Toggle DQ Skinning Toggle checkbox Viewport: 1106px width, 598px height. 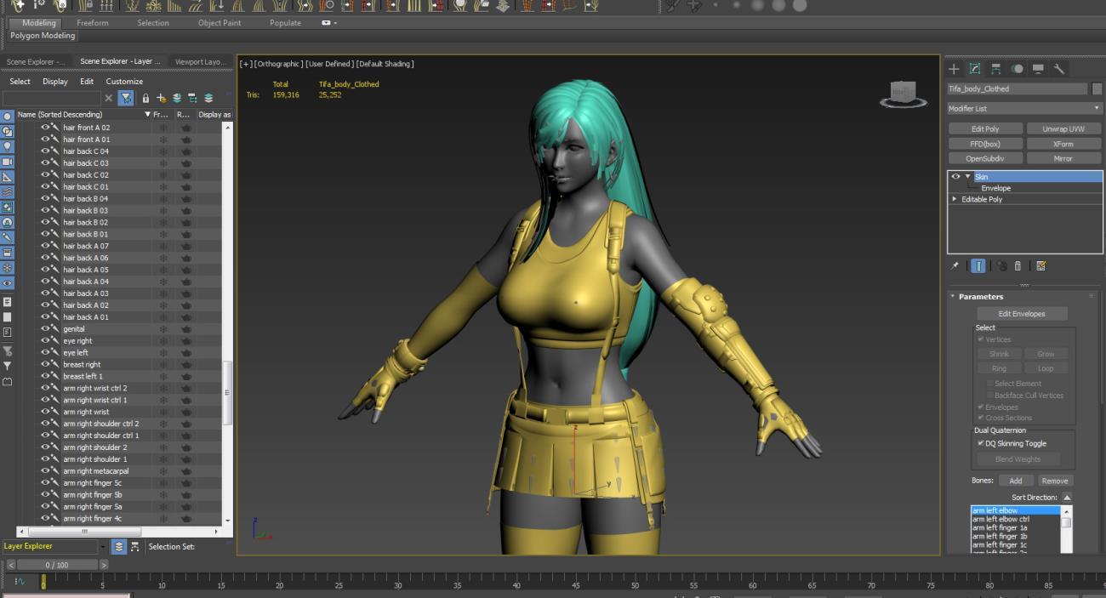pyautogui.click(x=981, y=443)
